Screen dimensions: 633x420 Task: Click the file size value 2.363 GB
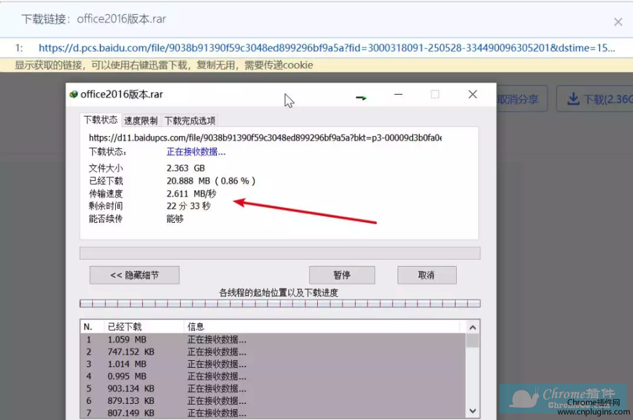[186, 168]
